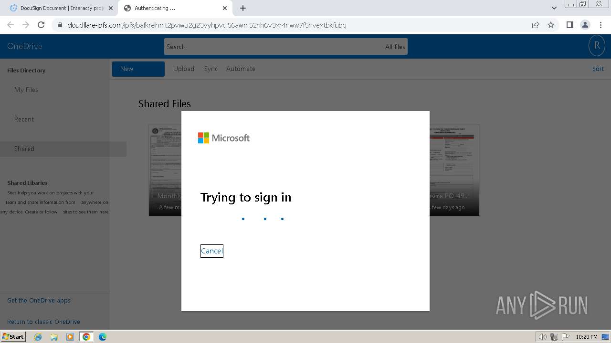The image size is (611, 343).
Task: Open Recent in the sidebar
Action: (x=24, y=119)
